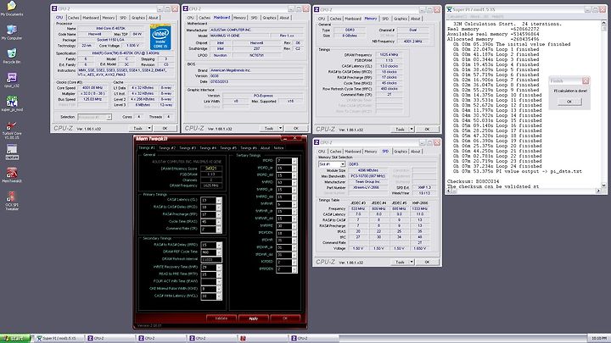Screen dimensions: 611x343
Task: Click the Windows Start button
Action: [15, 338]
